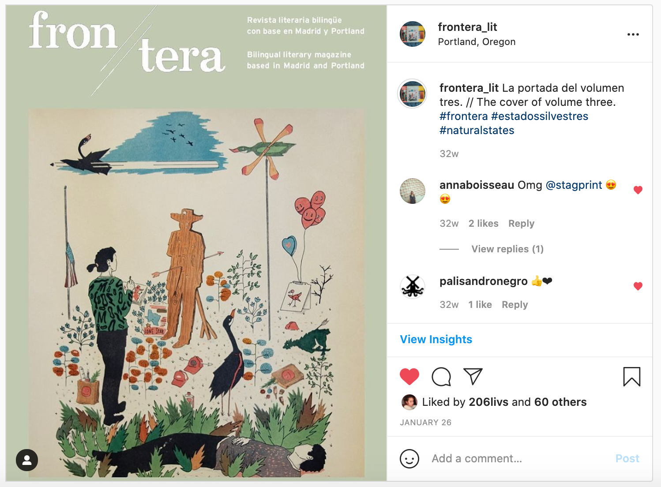Open the #estadossilvestres hashtag
This screenshot has height=487, width=661.
[x=539, y=116]
